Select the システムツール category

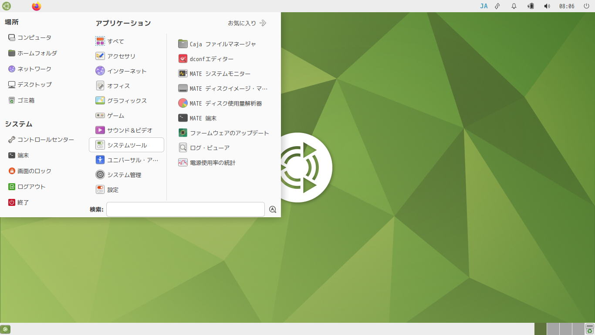coord(126,145)
